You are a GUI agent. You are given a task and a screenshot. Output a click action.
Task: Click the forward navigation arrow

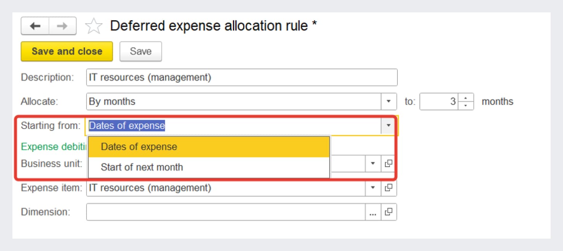[x=62, y=26]
